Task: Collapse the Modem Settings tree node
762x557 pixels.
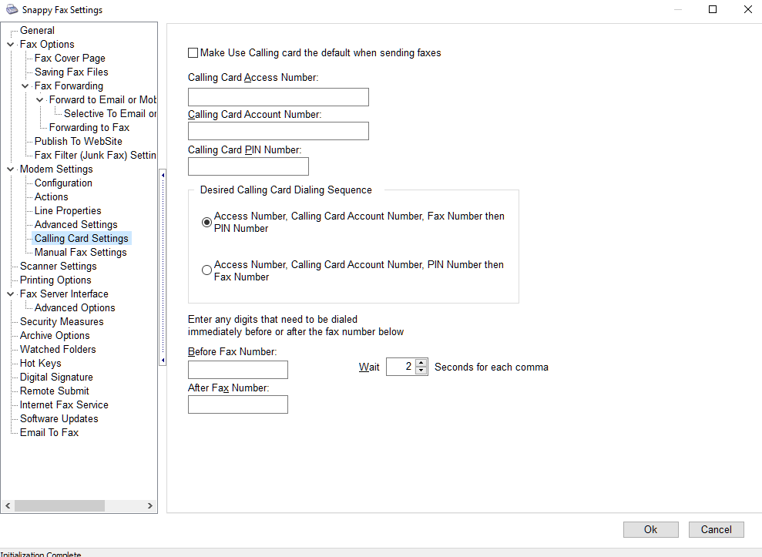Action: pos(10,169)
